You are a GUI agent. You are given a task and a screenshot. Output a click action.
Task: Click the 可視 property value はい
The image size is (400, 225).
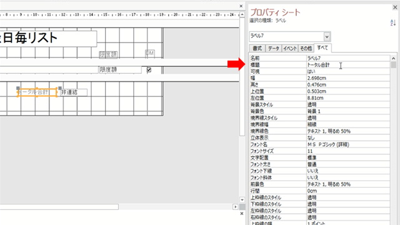348,72
